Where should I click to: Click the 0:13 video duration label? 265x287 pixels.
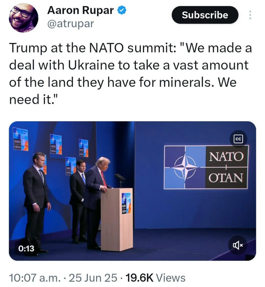click(x=26, y=249)
